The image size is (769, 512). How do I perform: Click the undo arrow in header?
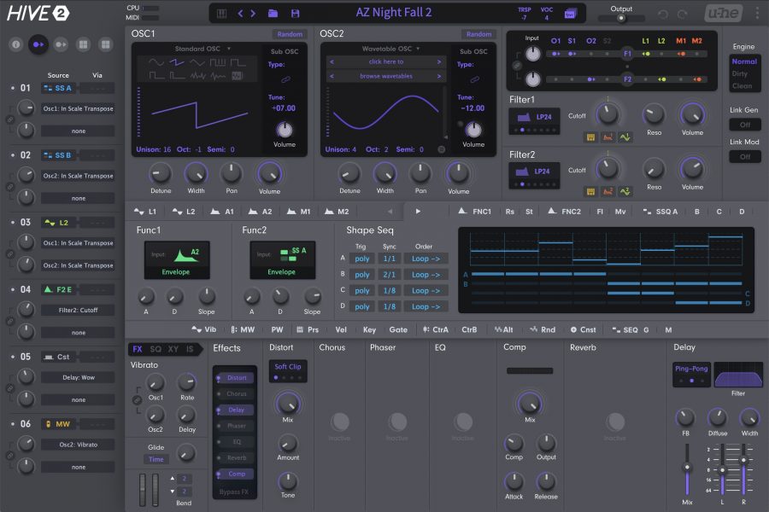coord(663,14)
